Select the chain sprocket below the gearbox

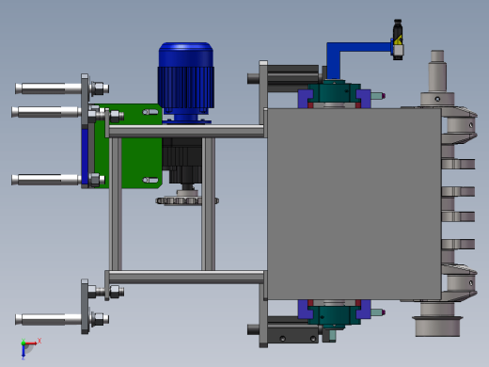point(187,200)
